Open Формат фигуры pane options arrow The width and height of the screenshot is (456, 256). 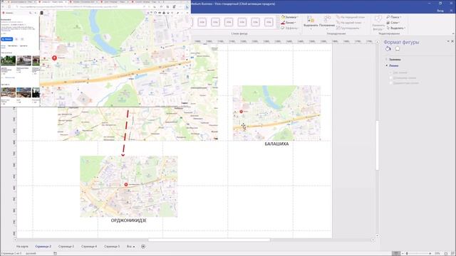448,41
